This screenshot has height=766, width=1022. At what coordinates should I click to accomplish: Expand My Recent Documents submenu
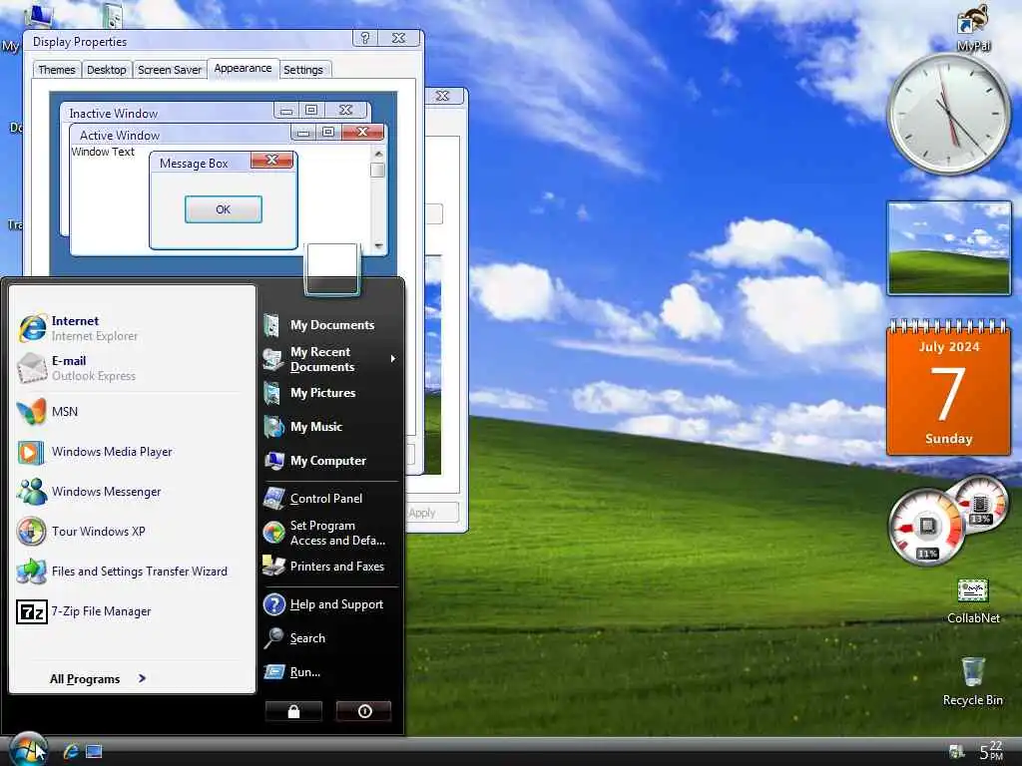pos(329,359)
